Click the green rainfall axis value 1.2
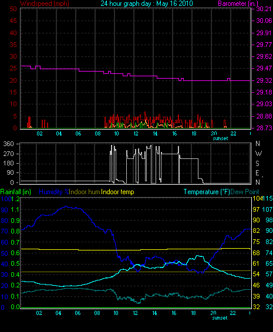 [15, 199]
